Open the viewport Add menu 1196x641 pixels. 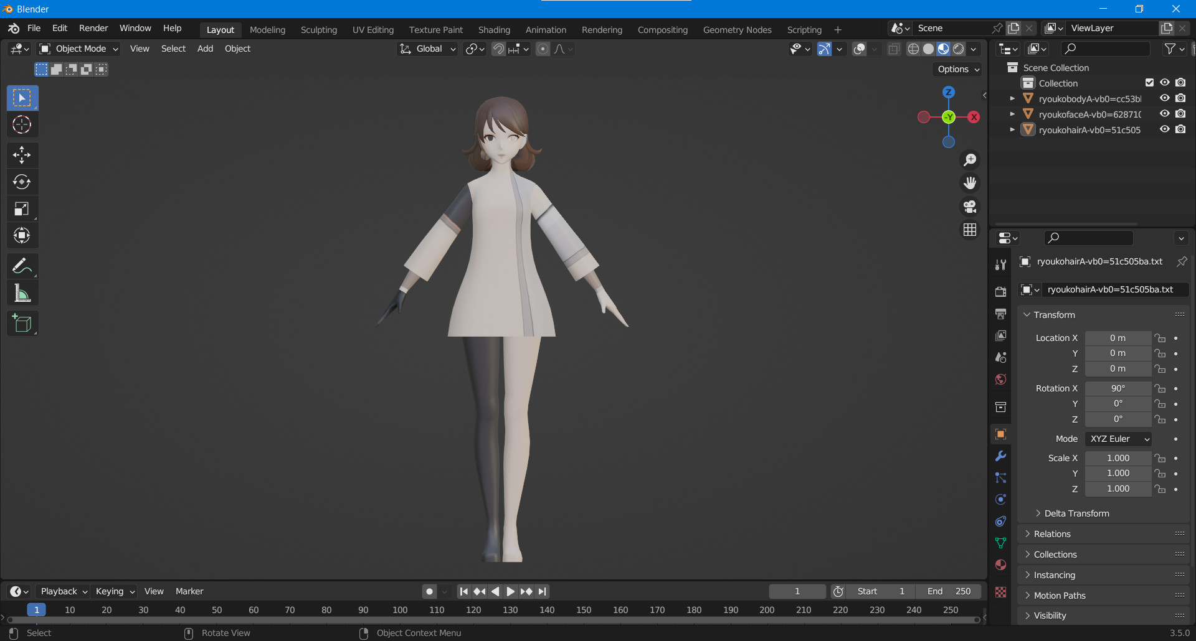205,49
